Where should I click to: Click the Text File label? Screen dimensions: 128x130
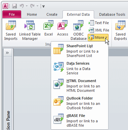point(102,23)
